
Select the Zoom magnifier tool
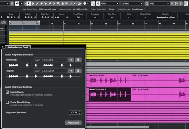(x=58, y=4)
